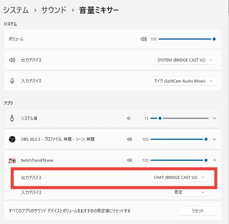The width and height of the screenshot is (229, 224).
Task: Click the アプリ section heading
Action: (x=8, y=103)
